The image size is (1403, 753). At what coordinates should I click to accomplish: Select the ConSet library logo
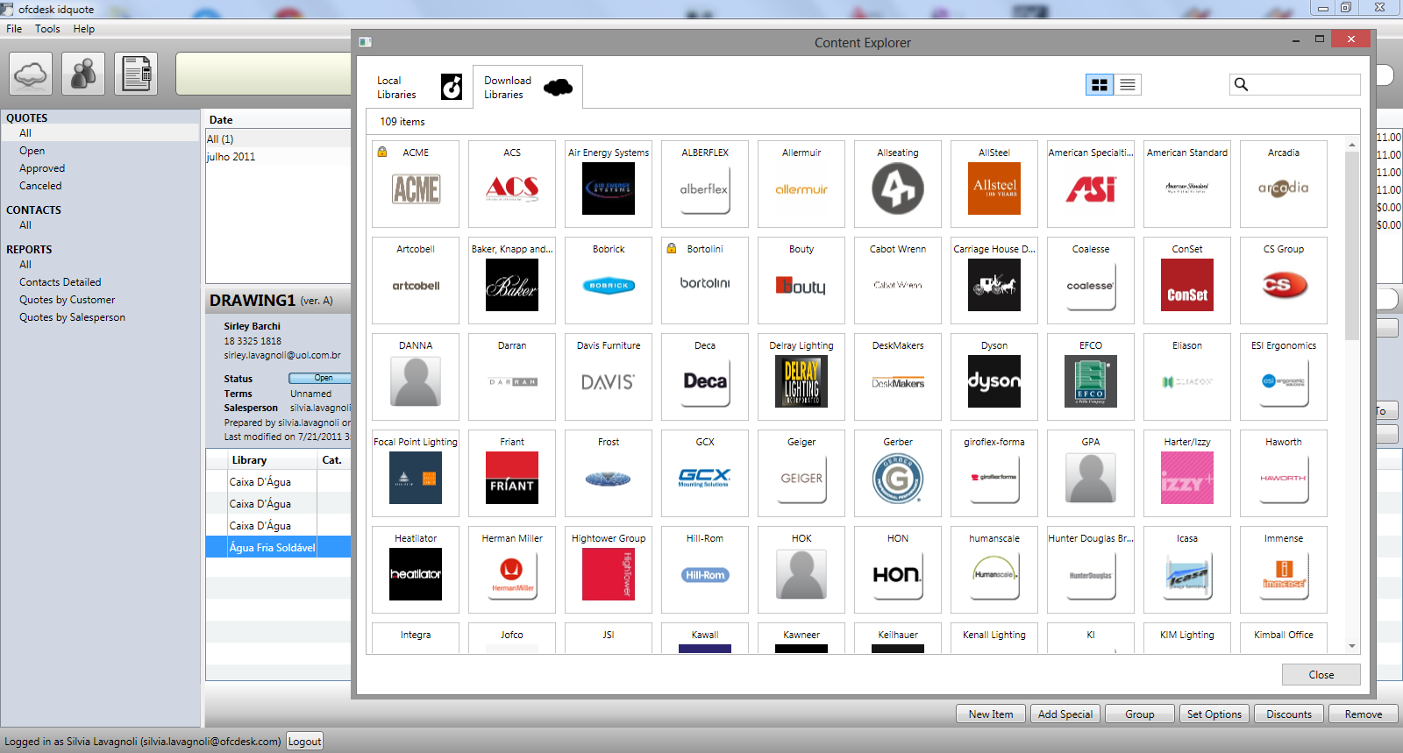1187,285
